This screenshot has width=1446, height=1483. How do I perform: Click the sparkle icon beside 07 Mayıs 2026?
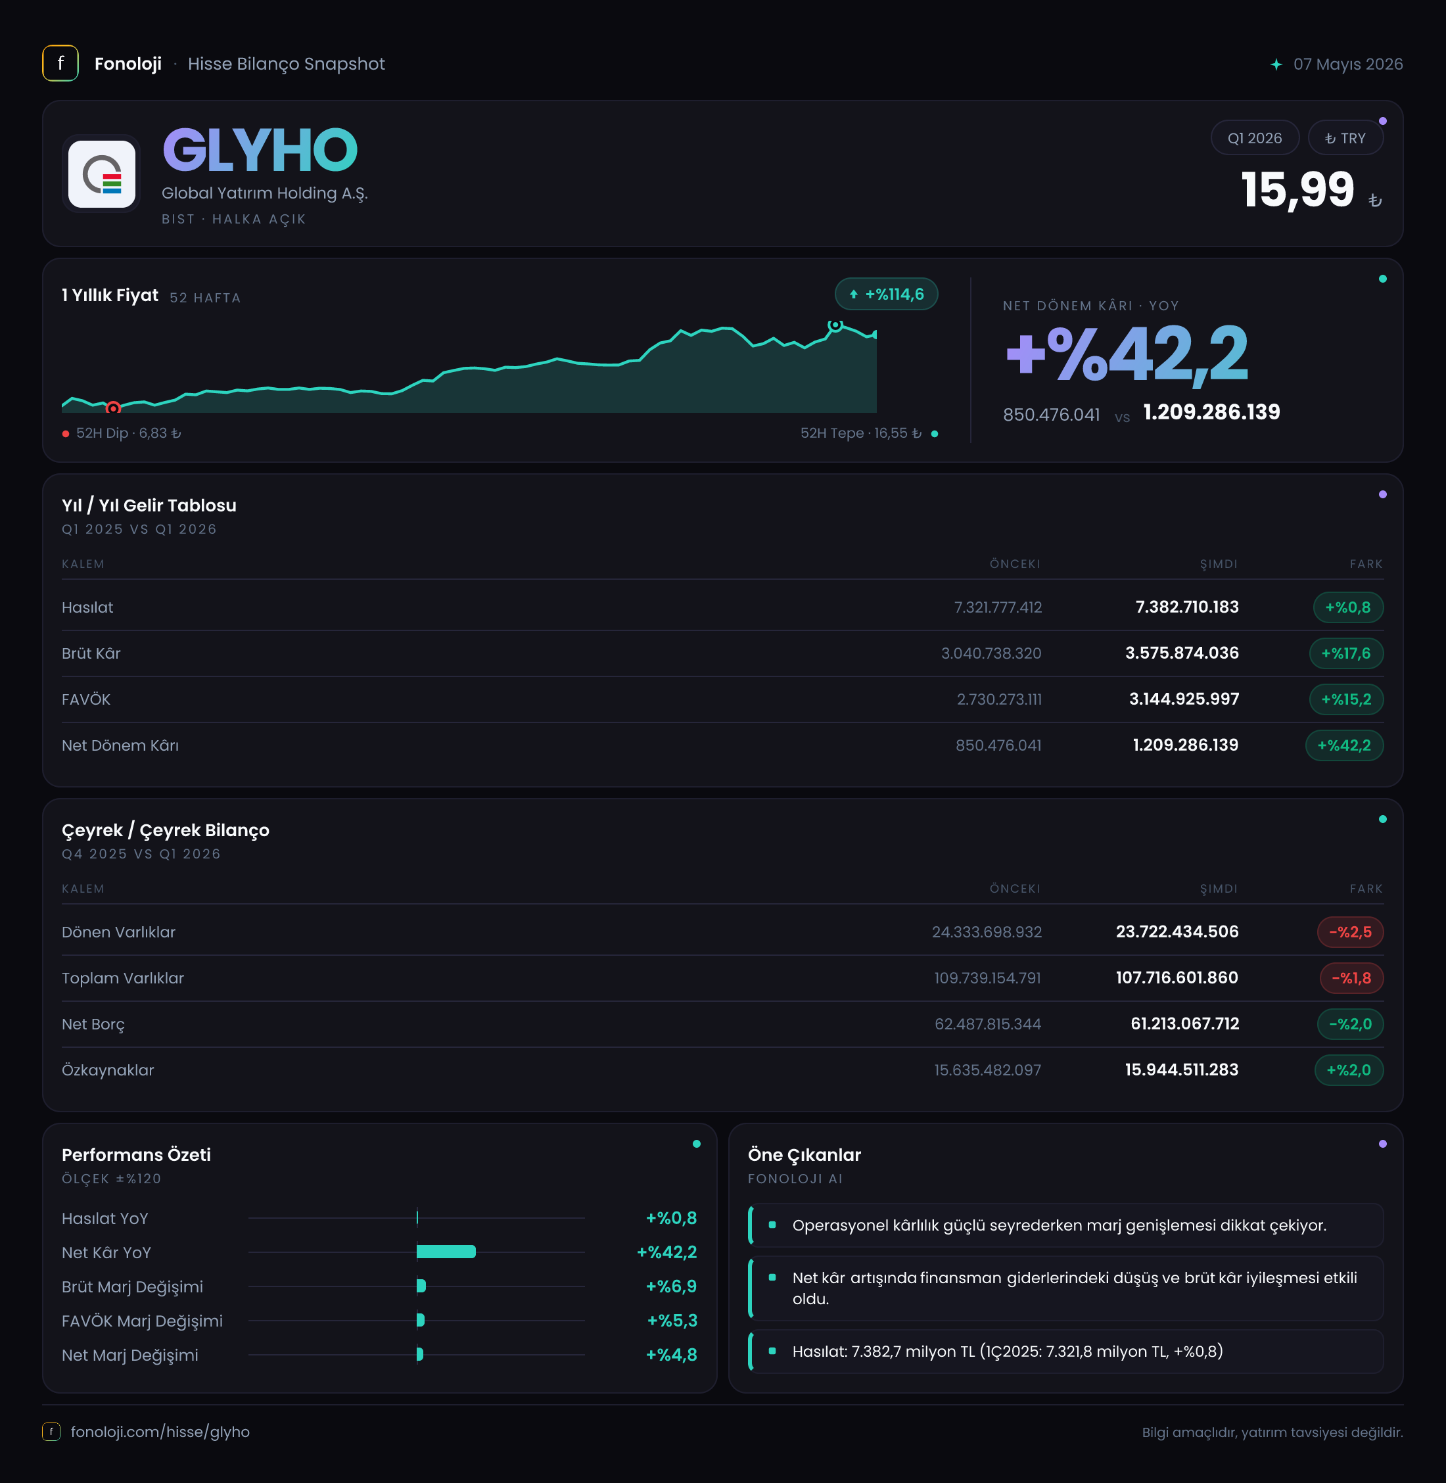(x=1276, y=64)
